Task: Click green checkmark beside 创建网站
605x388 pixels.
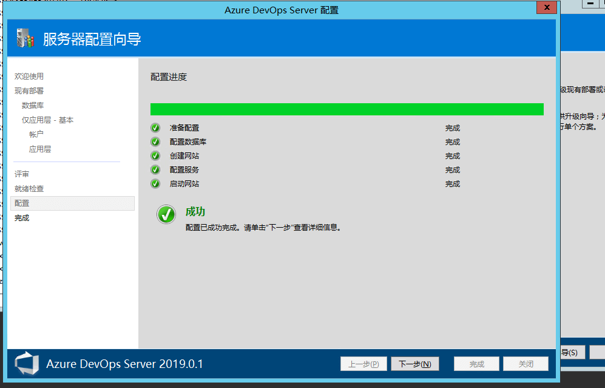Action: point(155,156)
